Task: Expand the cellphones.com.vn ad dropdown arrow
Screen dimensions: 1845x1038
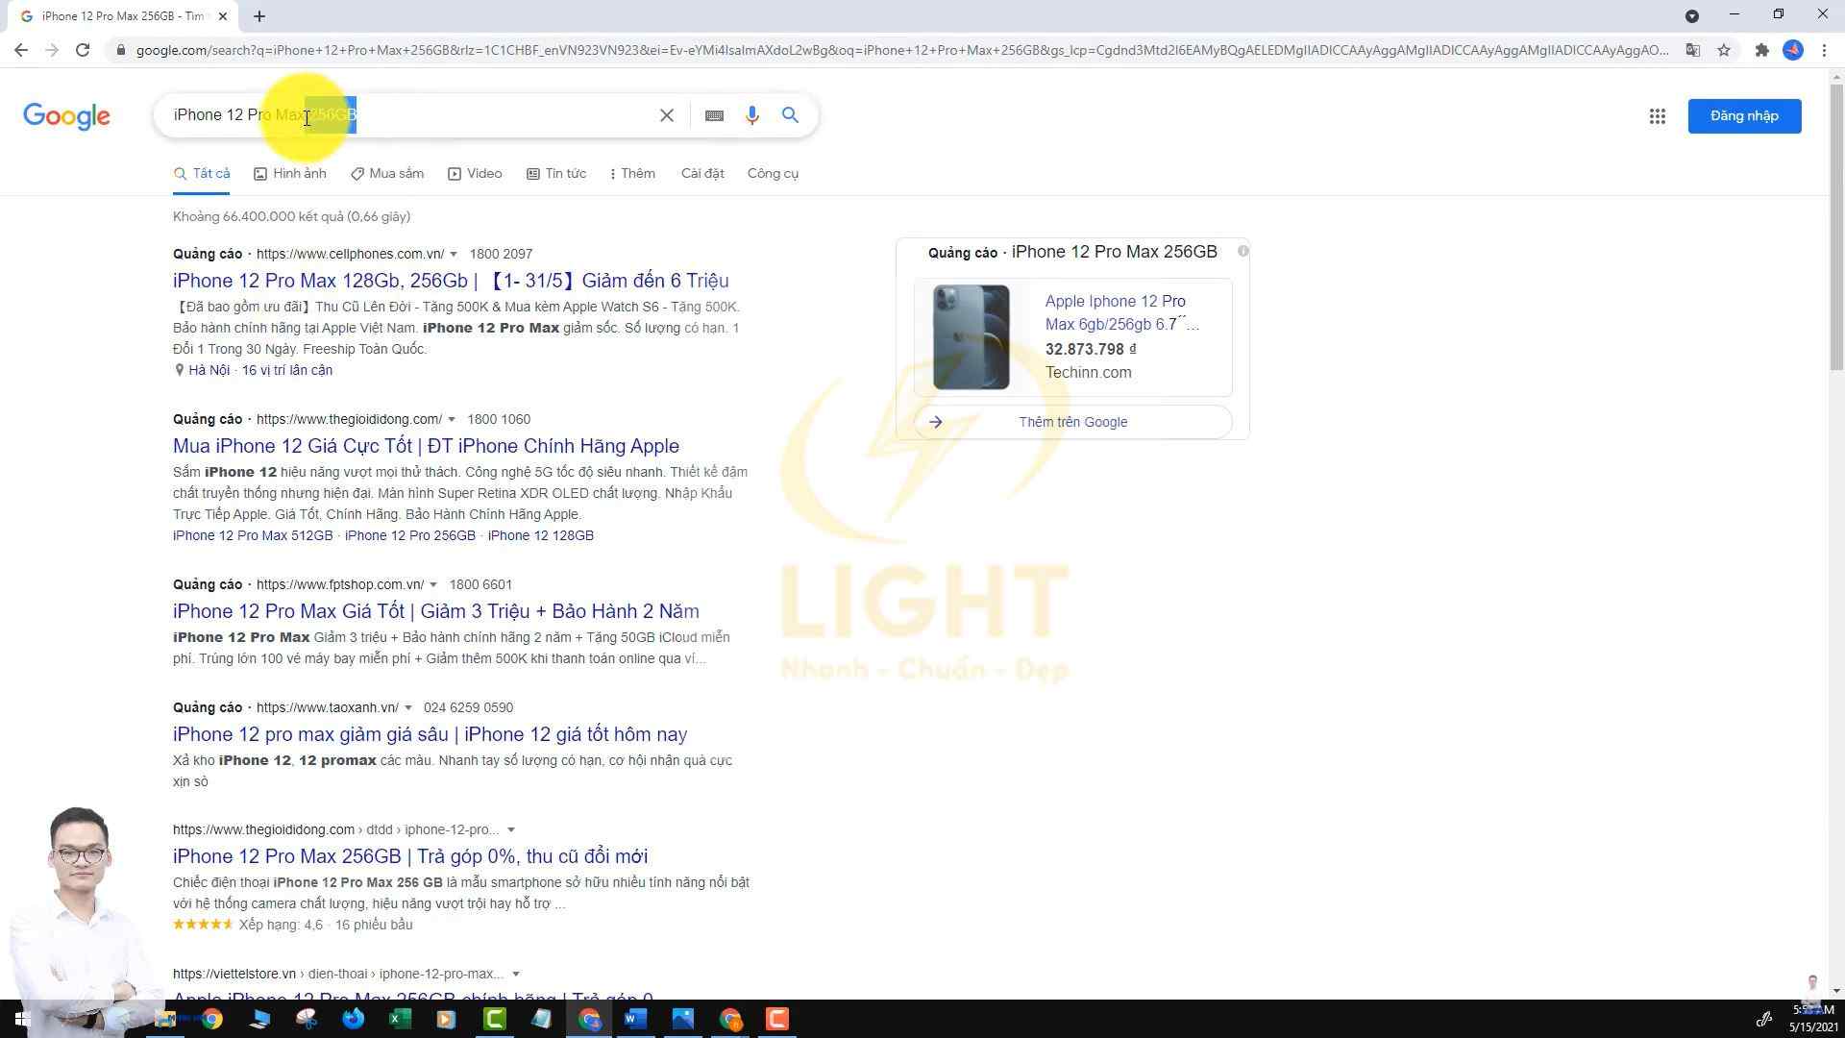Action: tap(450, 254)
